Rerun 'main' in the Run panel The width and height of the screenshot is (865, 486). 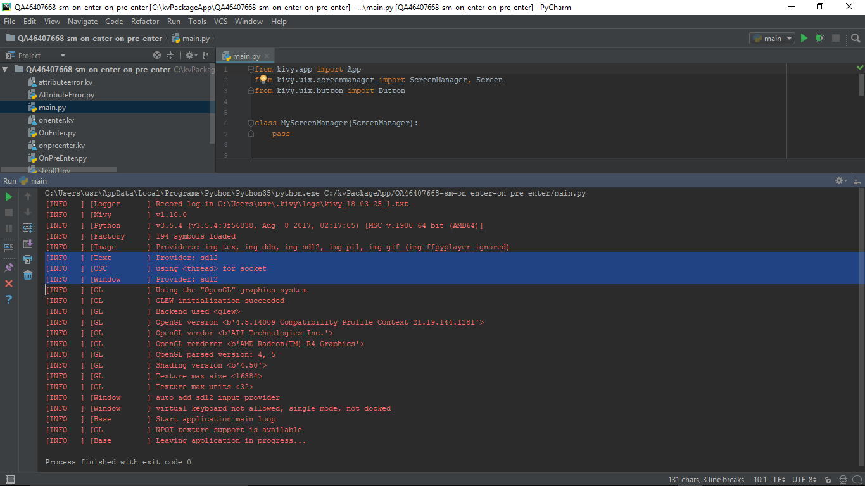pos(9,197)
